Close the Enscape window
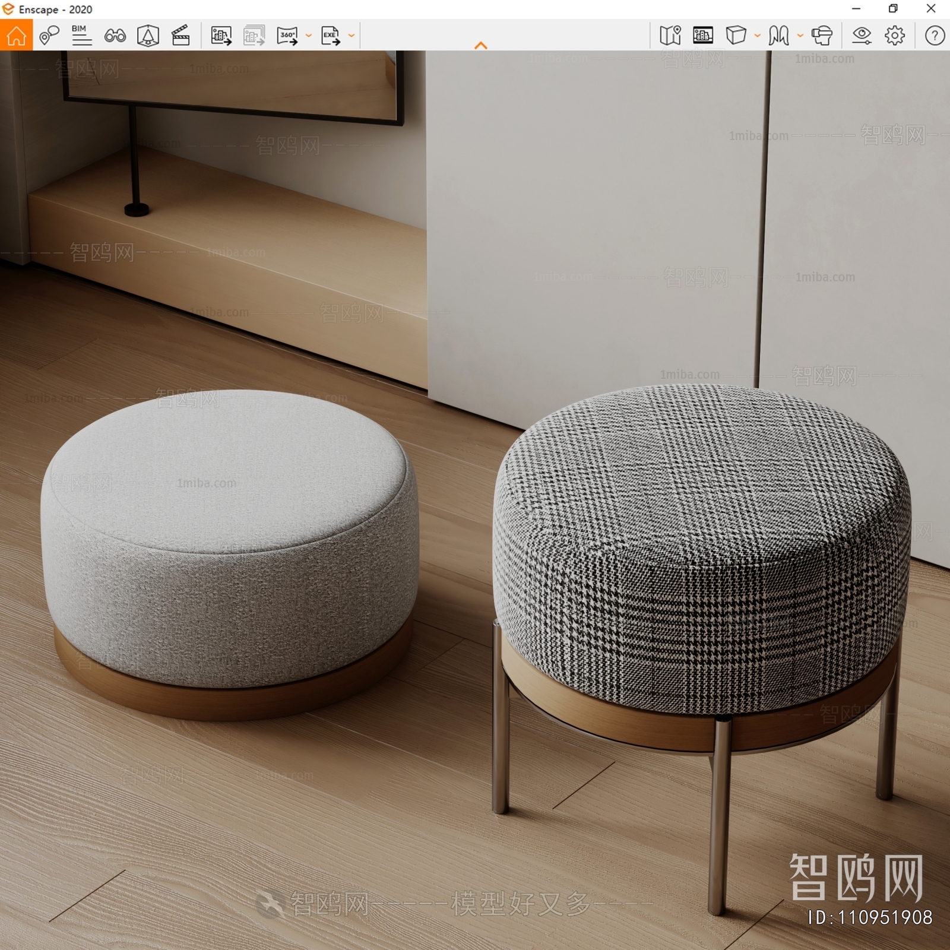 pos(931,8)
